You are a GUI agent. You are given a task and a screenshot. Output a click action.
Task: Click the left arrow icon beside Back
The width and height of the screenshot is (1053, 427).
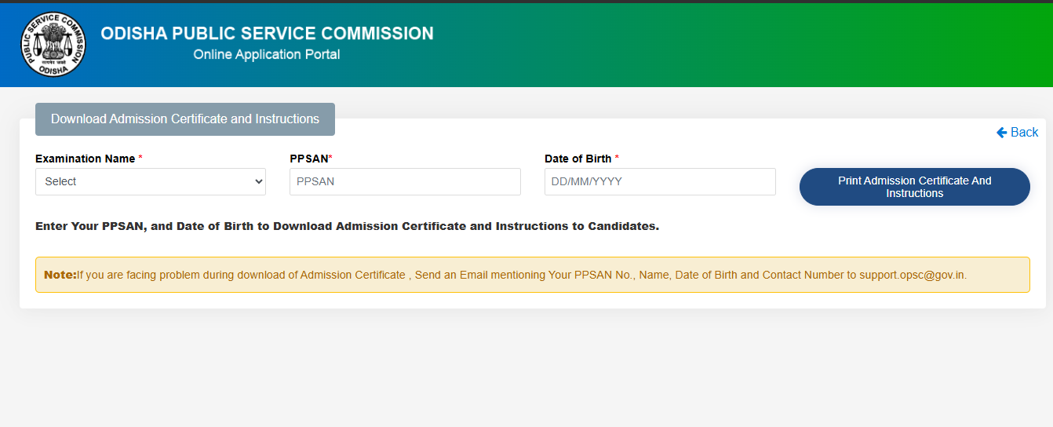[x=1001, y=133]
